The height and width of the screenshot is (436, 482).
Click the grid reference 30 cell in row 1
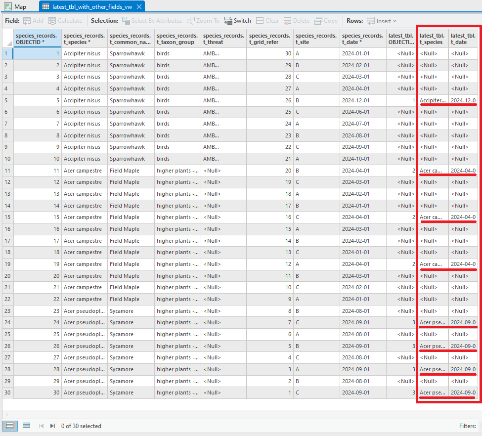270,53
